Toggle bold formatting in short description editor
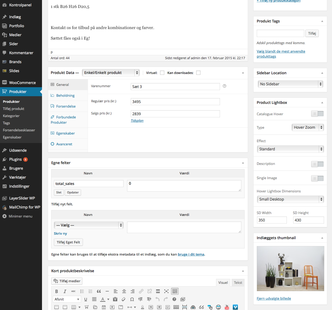Image resolution: width=332 pixels, height=310 pixels. tap(57, 291)
